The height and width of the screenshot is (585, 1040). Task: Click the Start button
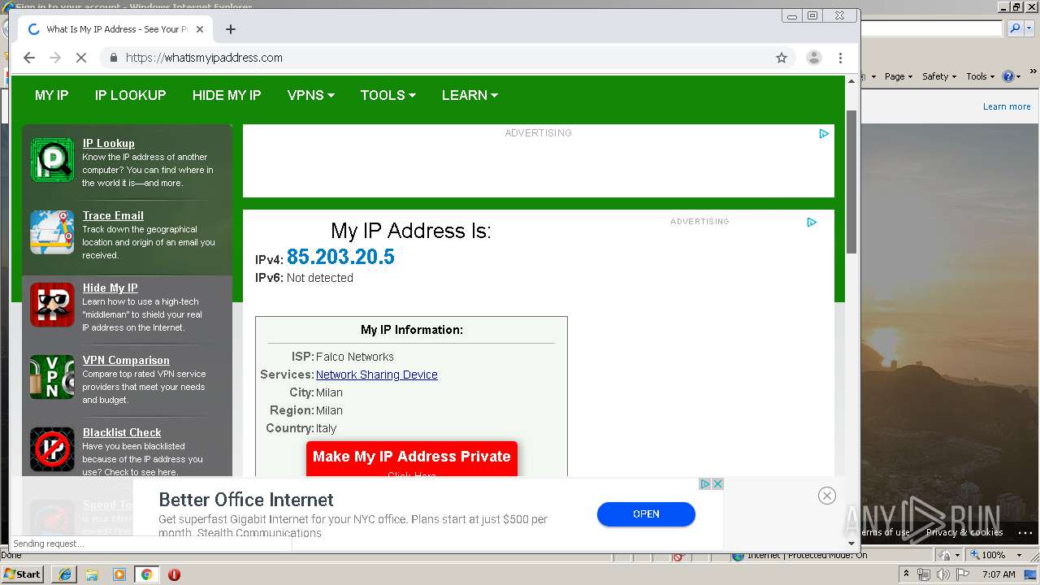pos(23,574)
